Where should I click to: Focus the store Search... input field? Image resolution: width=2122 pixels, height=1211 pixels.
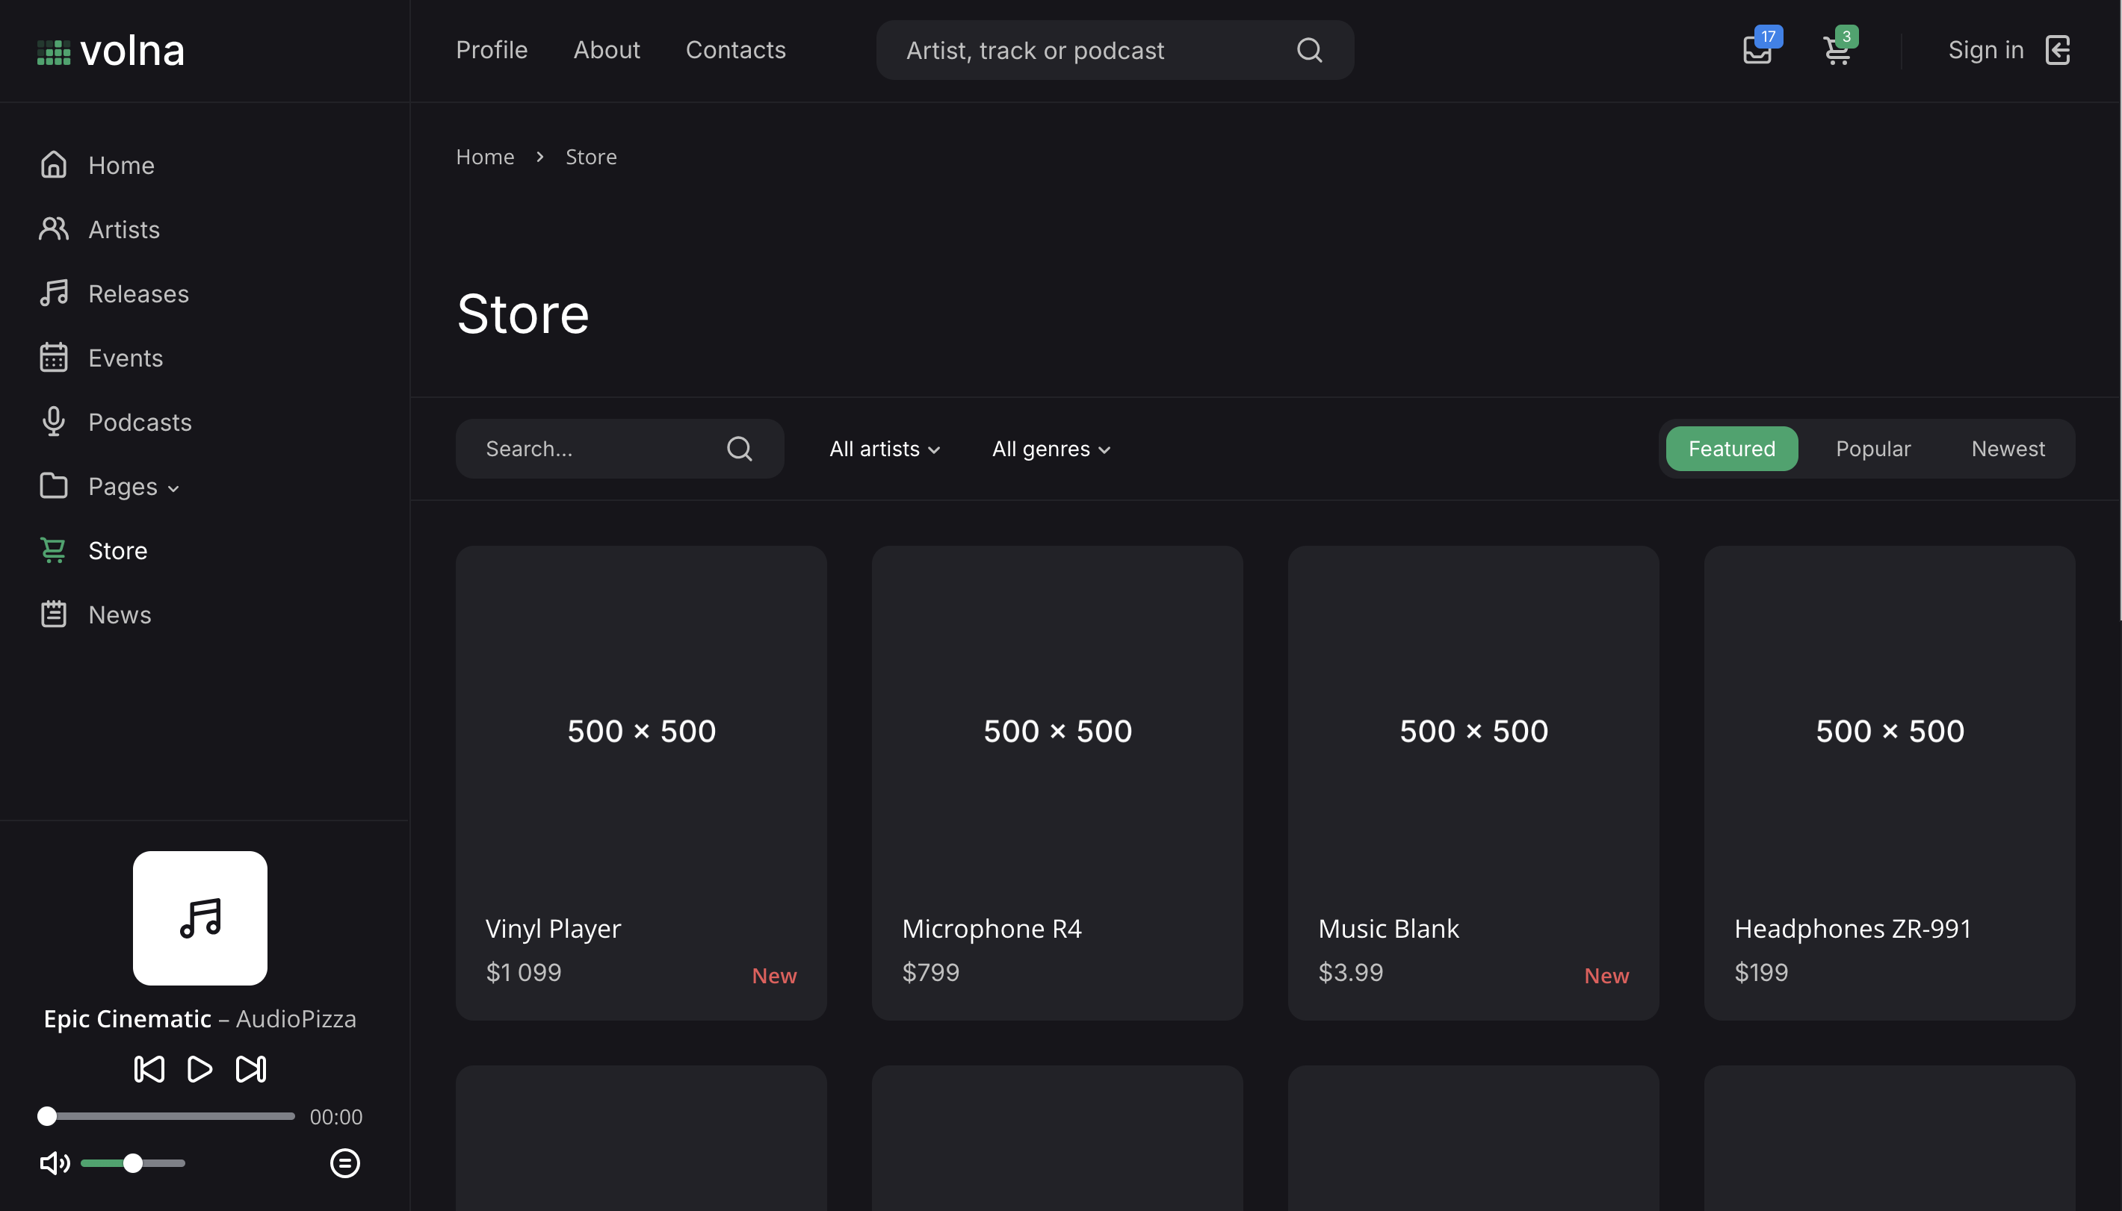[x=620, y=448]
